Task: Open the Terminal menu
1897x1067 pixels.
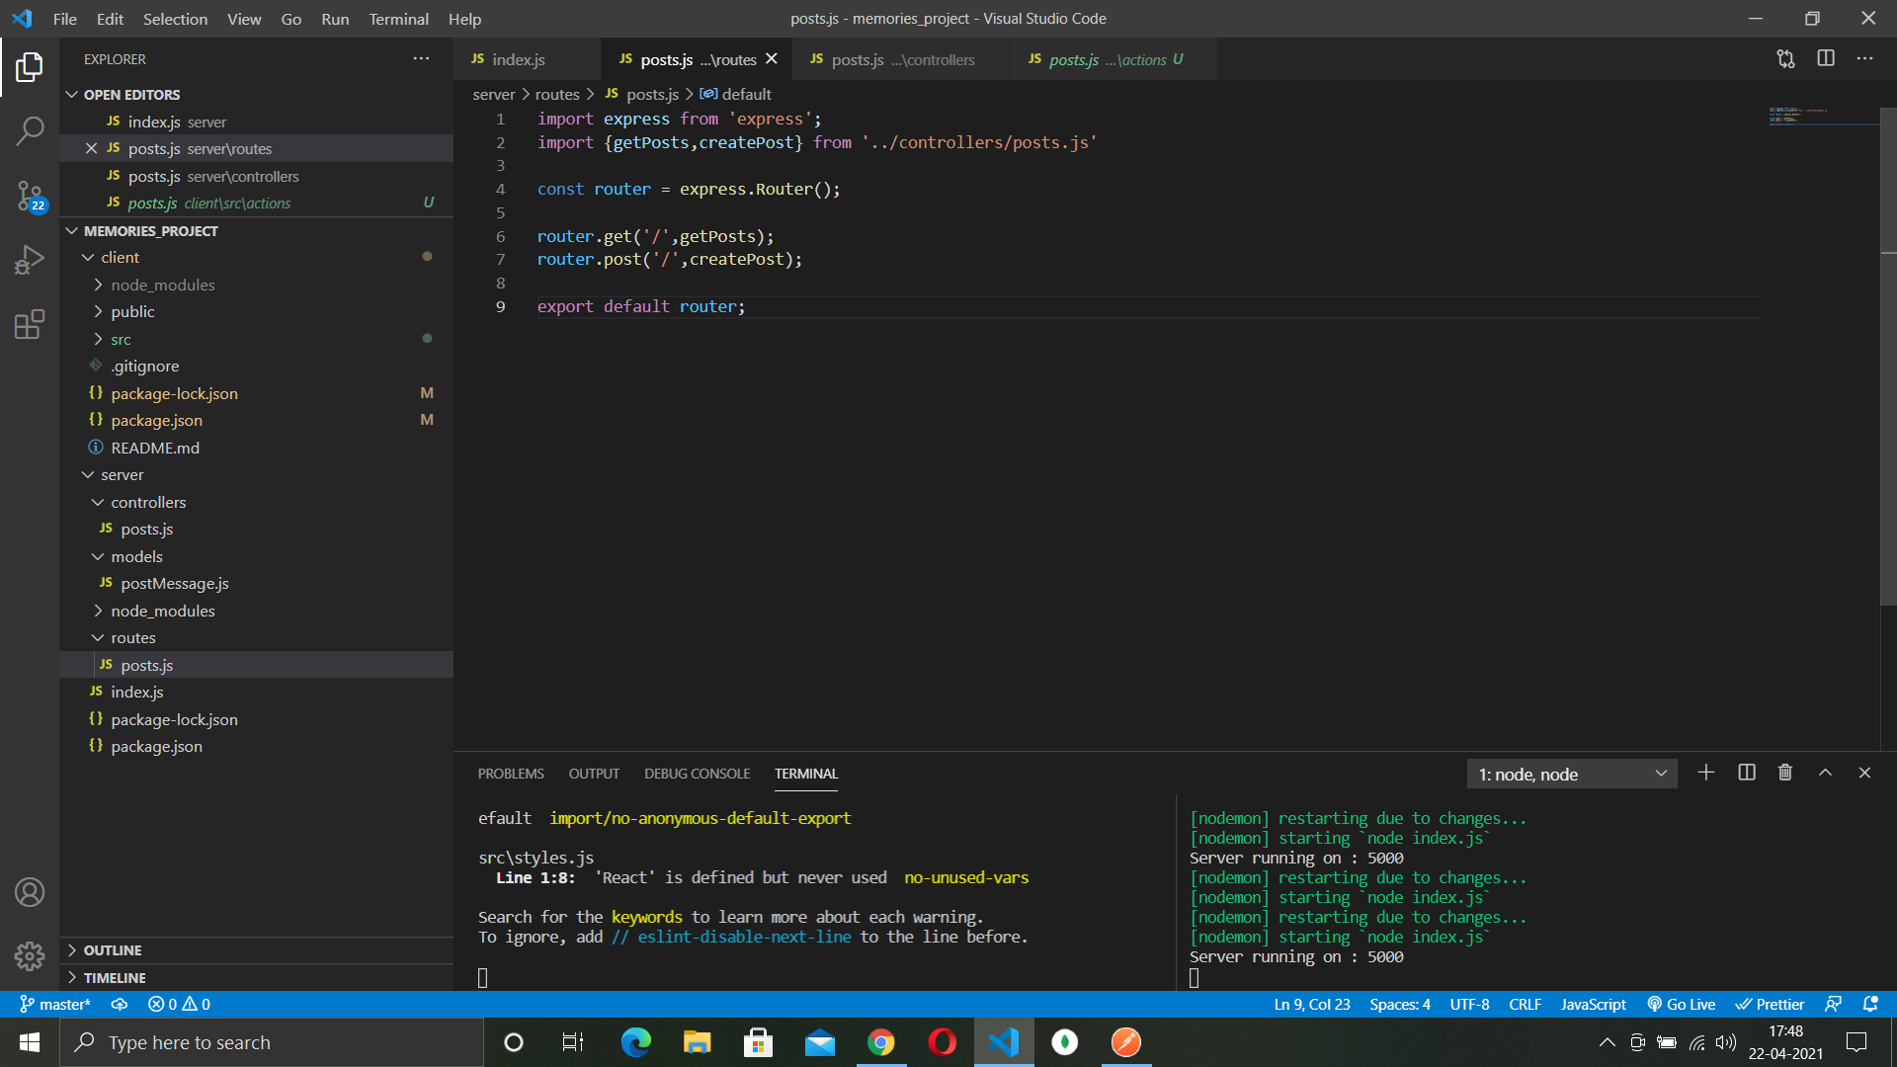Action: click(398, 19)
